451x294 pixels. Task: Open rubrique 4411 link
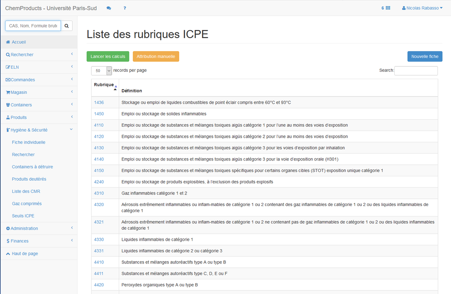pyautogui.click(x=99, y=274)
